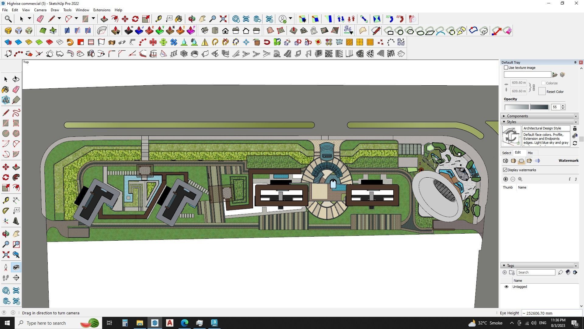
Task: Activate the Move tool in left toolbar
Action: tap(5, 167)
